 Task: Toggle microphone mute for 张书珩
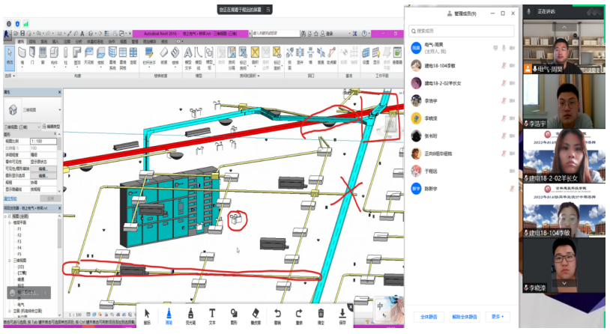pyautogui.click(x=504, y=136)
